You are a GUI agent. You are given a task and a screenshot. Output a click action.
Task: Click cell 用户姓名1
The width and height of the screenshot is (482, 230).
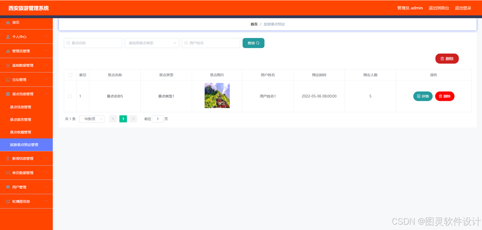click(x=268, y=96)
